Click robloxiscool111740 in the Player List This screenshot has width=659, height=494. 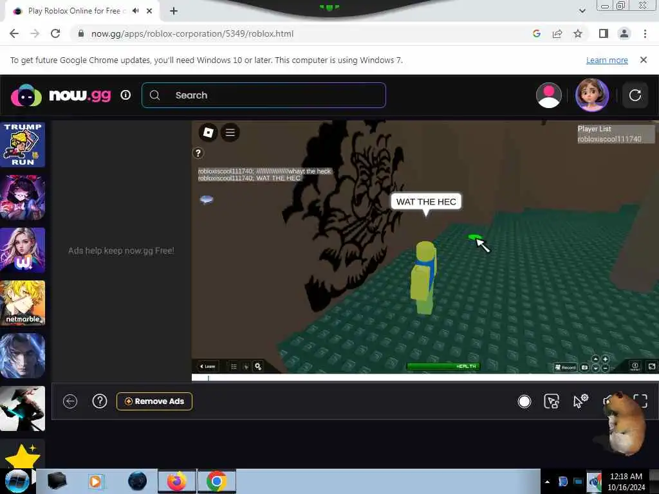tap(609, 139)
